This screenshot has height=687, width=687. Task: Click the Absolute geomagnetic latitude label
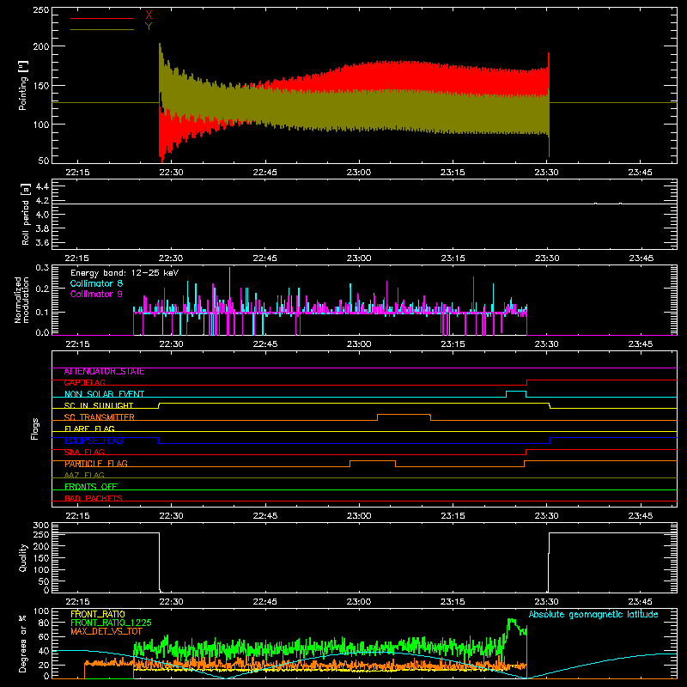pyautogui.click(x=593, y=615)
